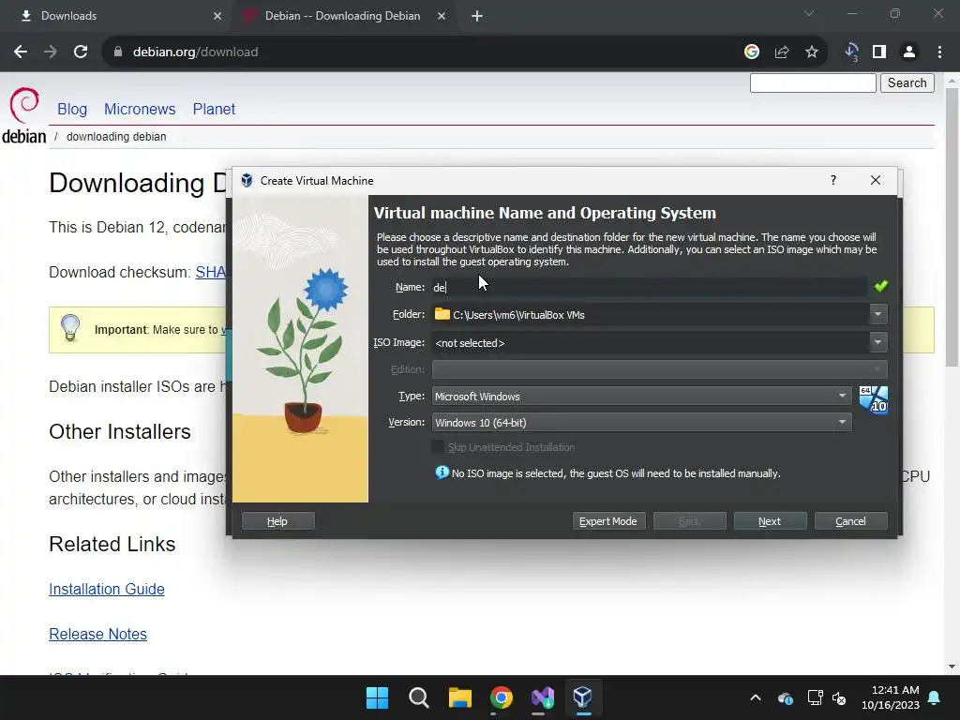Click the Name input field
The width and height of the screenshot is (960, 720).
649,287
